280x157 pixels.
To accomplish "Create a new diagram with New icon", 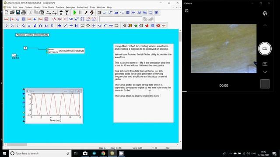I will (x=7, y=13).
